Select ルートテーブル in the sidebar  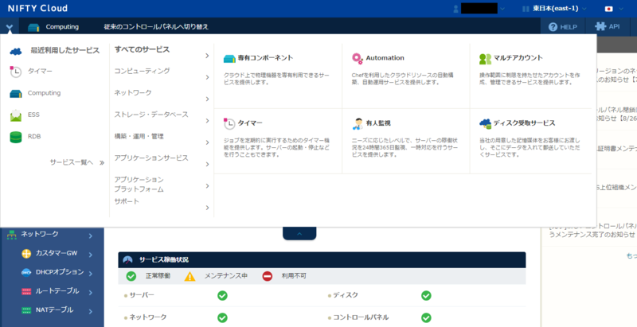57,291
